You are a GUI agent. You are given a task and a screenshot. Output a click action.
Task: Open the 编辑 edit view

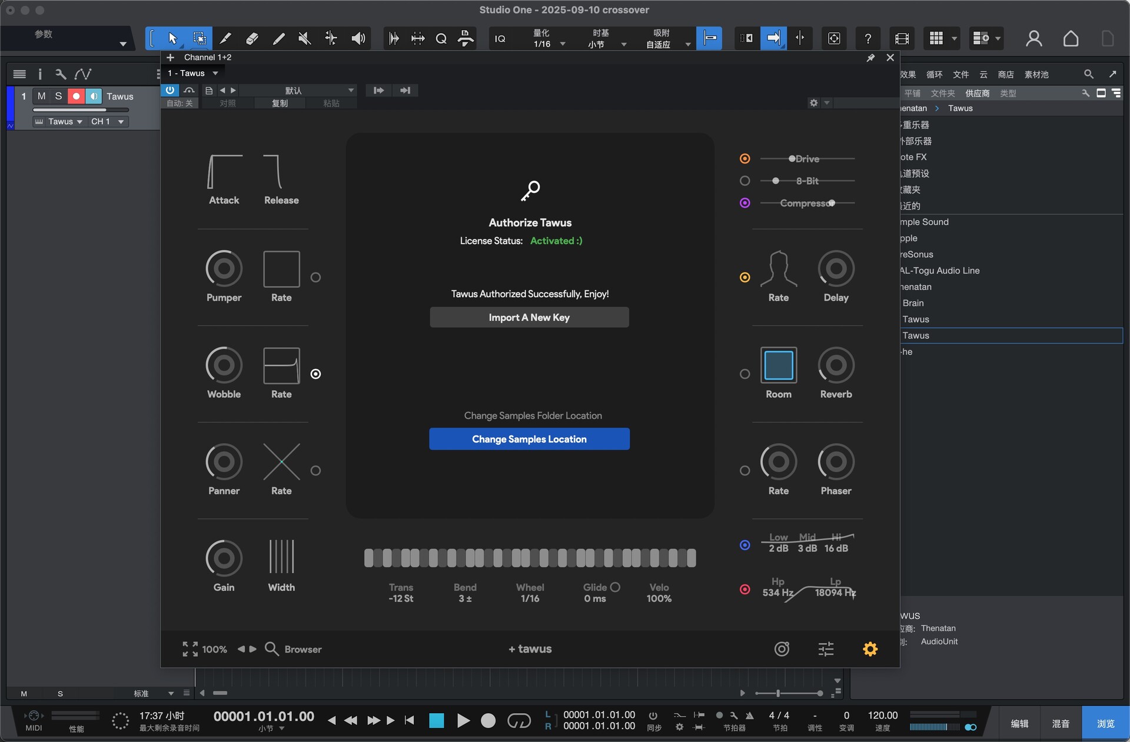(1019, 723)
